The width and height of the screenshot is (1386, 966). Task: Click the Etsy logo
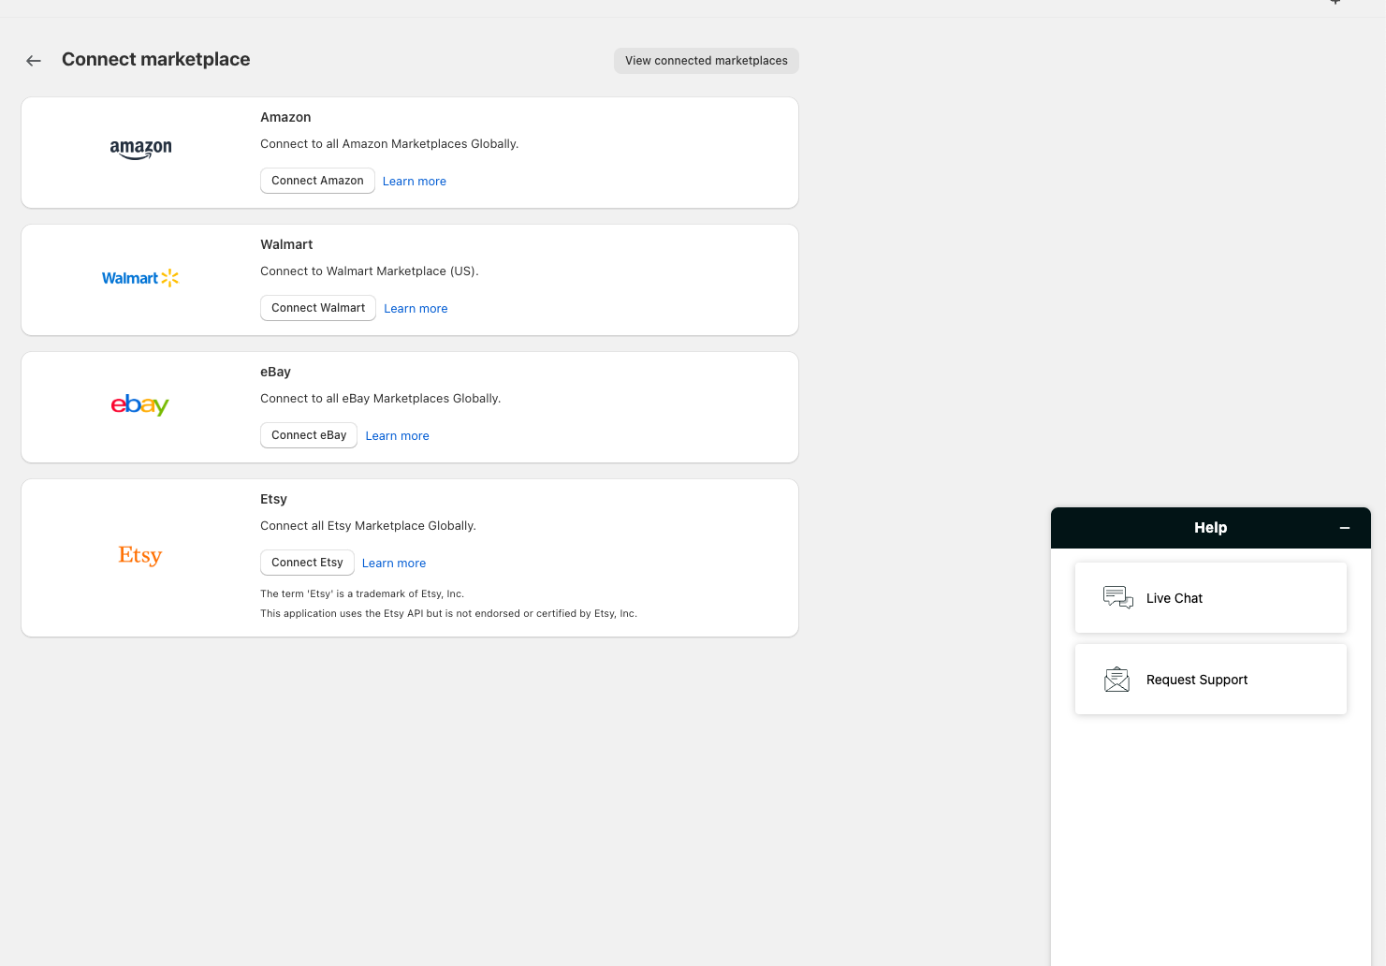[x=140, y=555]
